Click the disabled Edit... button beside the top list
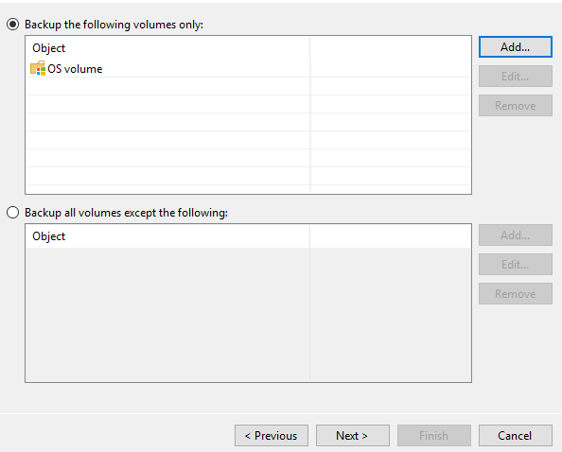 (515, 76)
